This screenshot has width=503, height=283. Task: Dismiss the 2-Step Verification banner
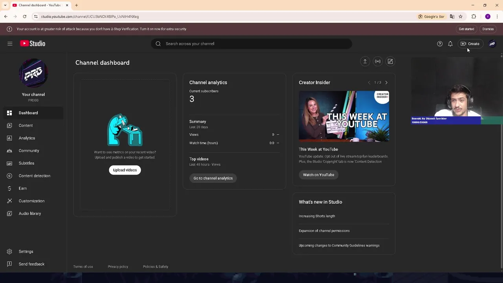coord(488,29)
